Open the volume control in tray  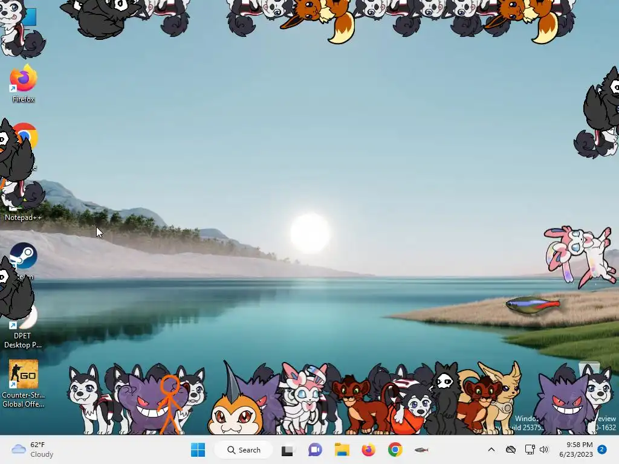[x=544, y=449]
